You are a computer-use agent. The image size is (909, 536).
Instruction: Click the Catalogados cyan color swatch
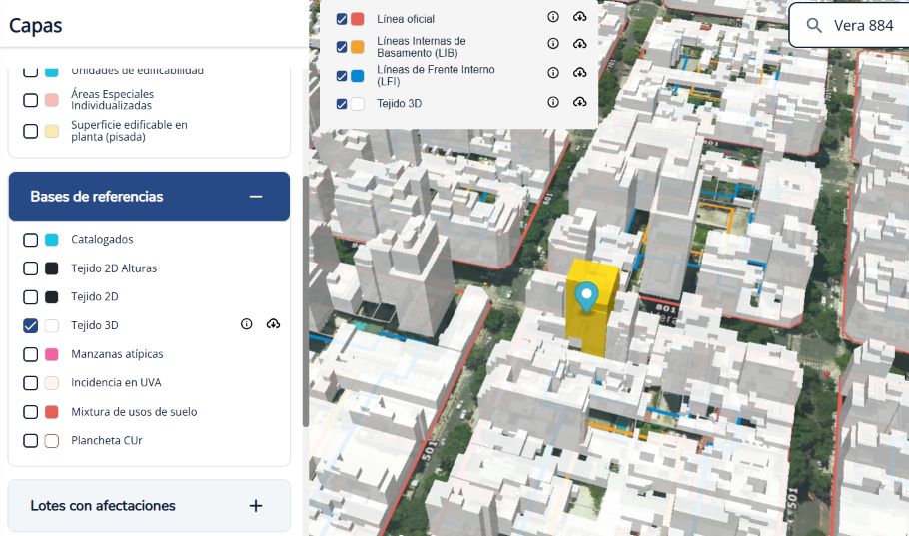pyautogui.click(x=52, y=240)
